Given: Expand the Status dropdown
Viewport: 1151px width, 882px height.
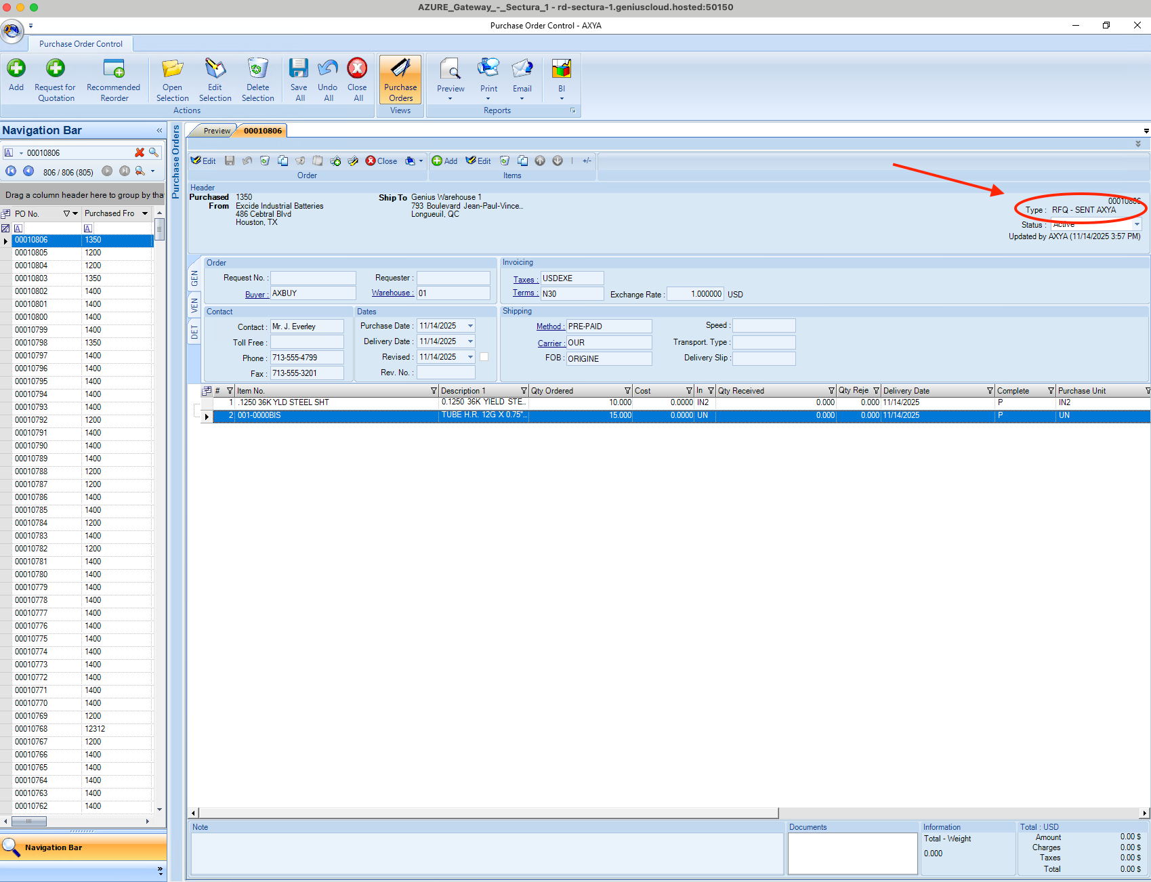Looking at the screenshot, I should tap(1136, 225).
